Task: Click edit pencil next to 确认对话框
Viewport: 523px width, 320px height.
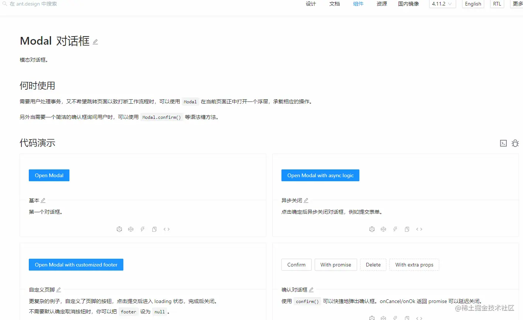Action: coord(311,290)
